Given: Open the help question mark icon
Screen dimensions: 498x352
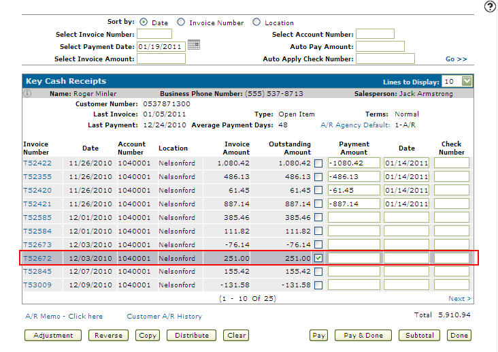Looking at the screenshot, I should pyautogui.click(x=489, y=7).
